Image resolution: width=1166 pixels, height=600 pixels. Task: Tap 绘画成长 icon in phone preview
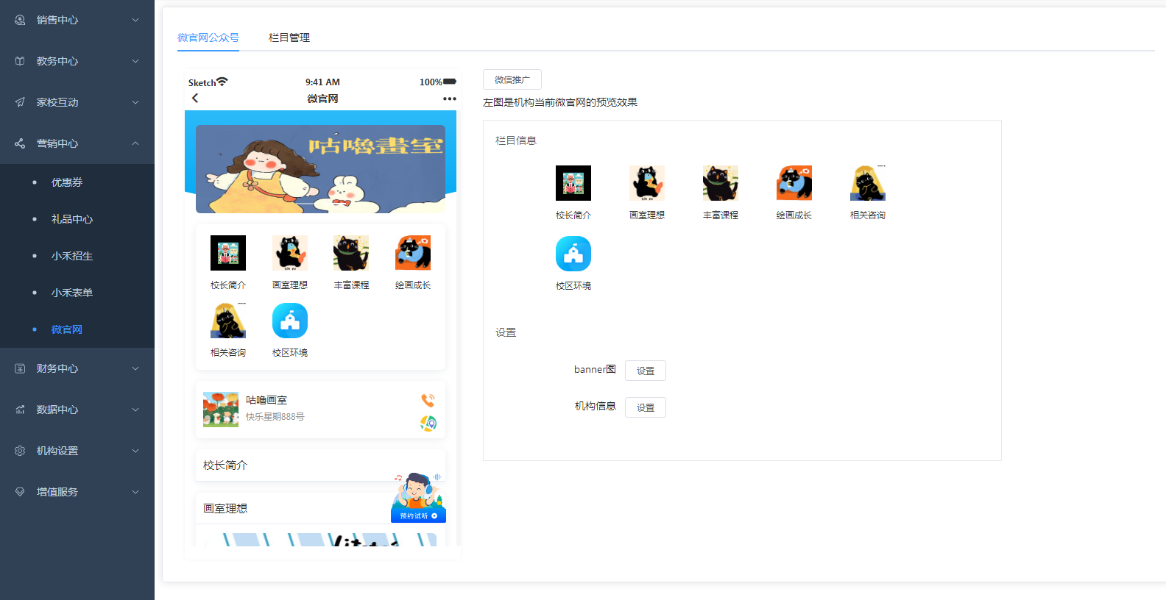[x=413, y=253]
